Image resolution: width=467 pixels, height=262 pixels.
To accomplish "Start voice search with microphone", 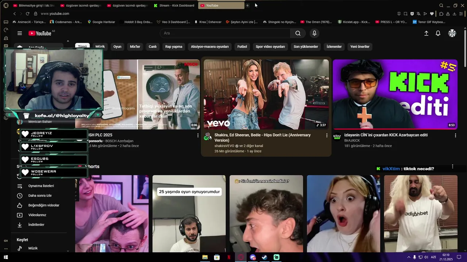I will click(314, 33).
